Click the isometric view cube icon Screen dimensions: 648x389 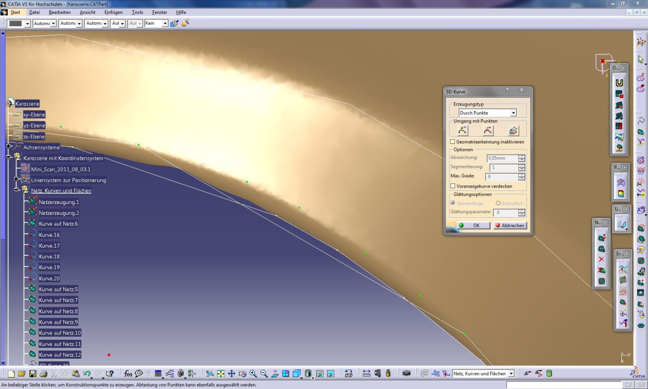tap(297, 374)
